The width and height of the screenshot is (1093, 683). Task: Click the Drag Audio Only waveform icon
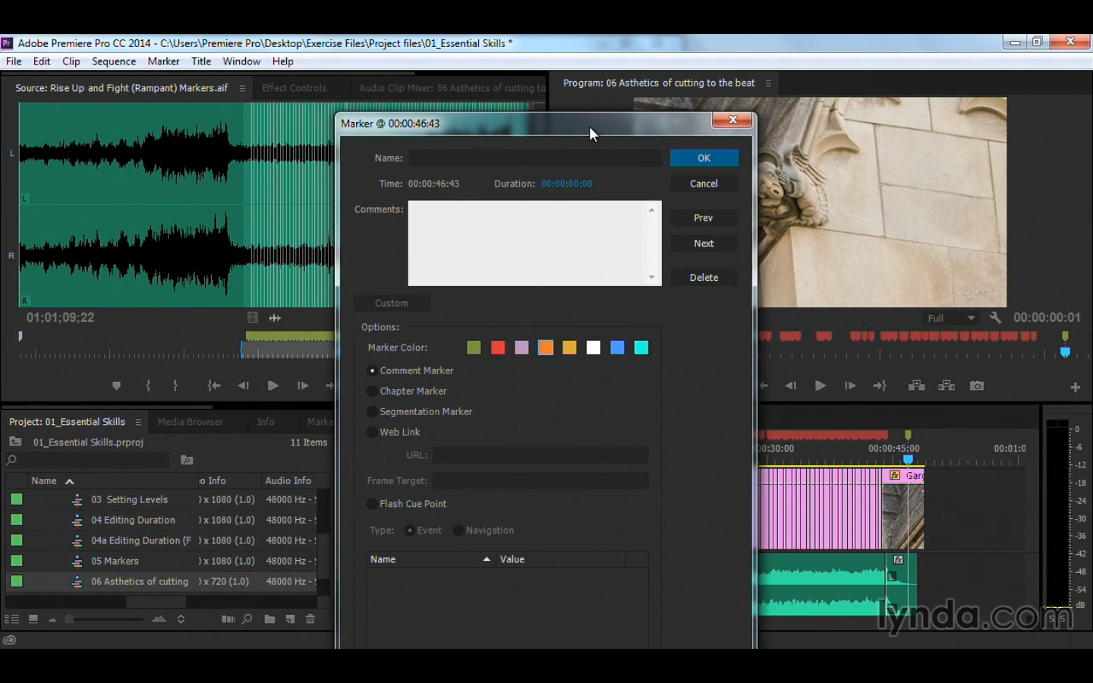click(x=275, y=318)
